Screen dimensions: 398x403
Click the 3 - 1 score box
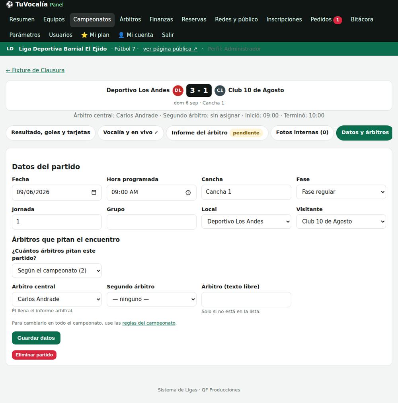pyautogui.click(x=199, y=90)
